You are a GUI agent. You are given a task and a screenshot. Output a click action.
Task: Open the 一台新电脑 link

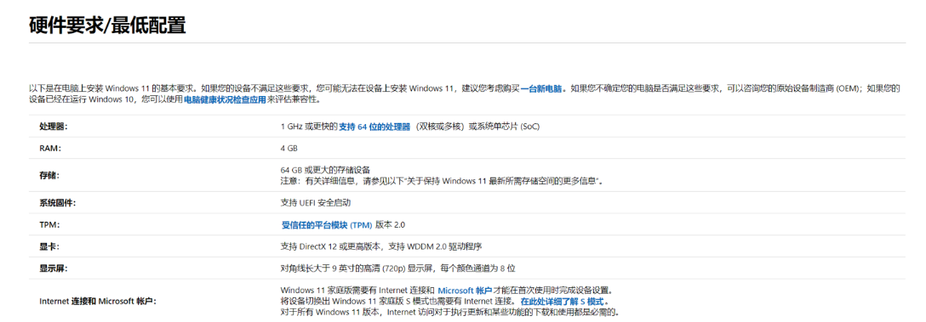pos(541,89)
